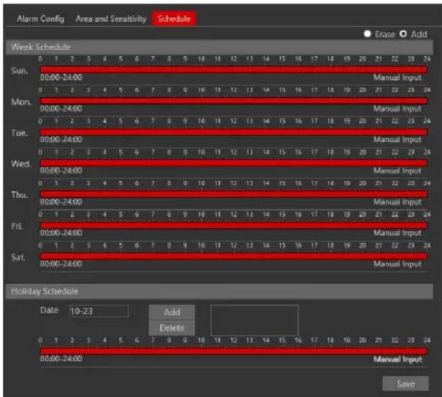Click Manual Input for Wednesday

point(397,171)
